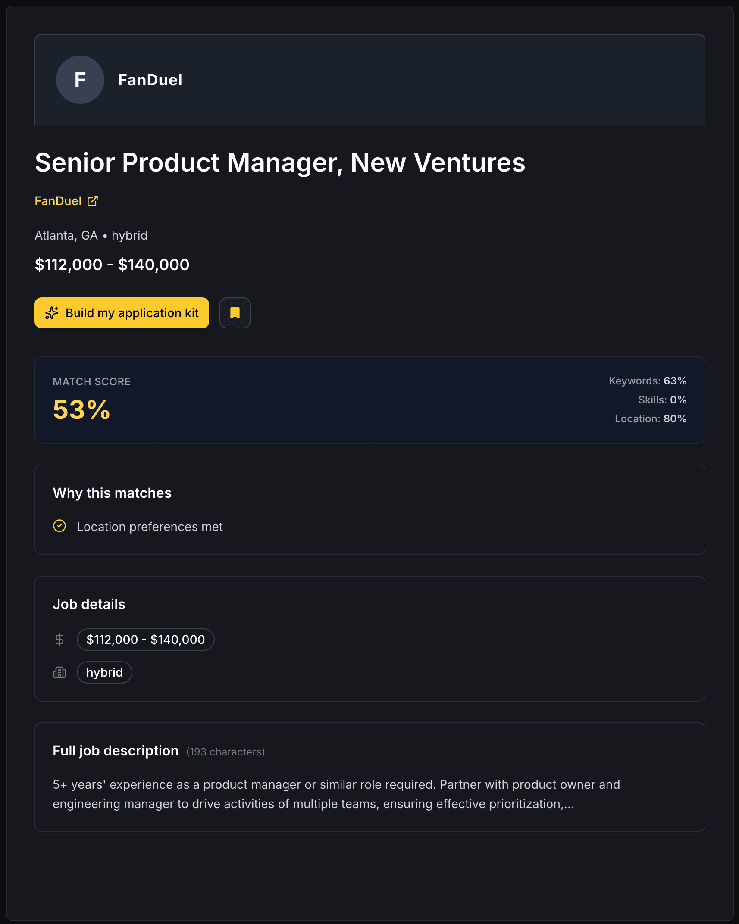Click the FanDuel name in header banner
739x924 pixels.
click(x=150, y=80)
